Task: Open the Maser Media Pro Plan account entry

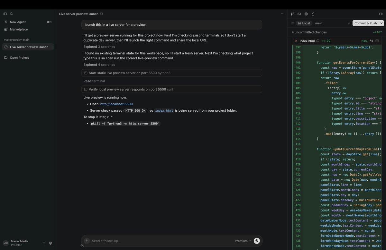Action: pyautogui.click(x=20, y=243)
